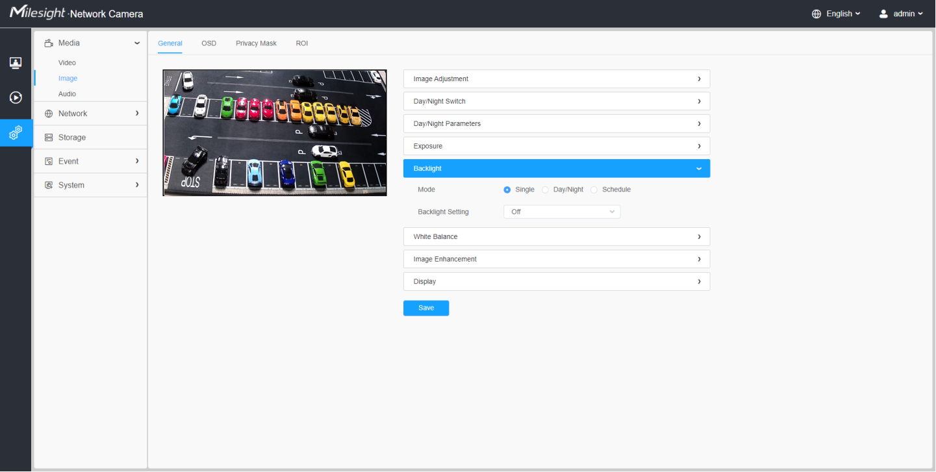The width and height of the screenshot is (936, 472).
Task: Click the globe language icon
Action: (x=816, y=14)
